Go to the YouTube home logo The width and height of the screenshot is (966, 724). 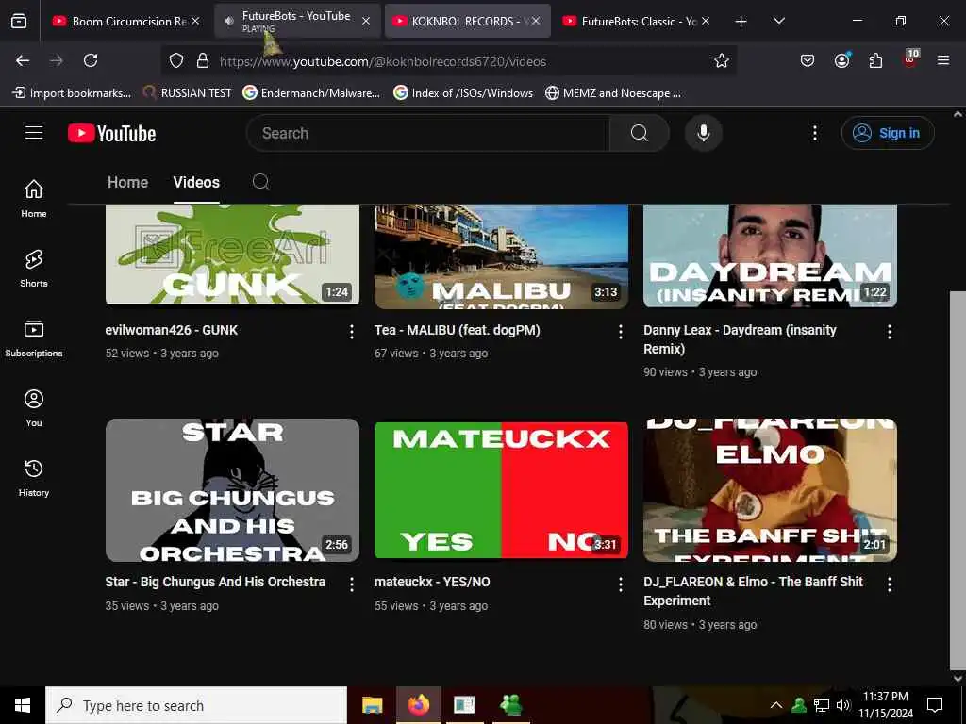[x=112, y=134]
